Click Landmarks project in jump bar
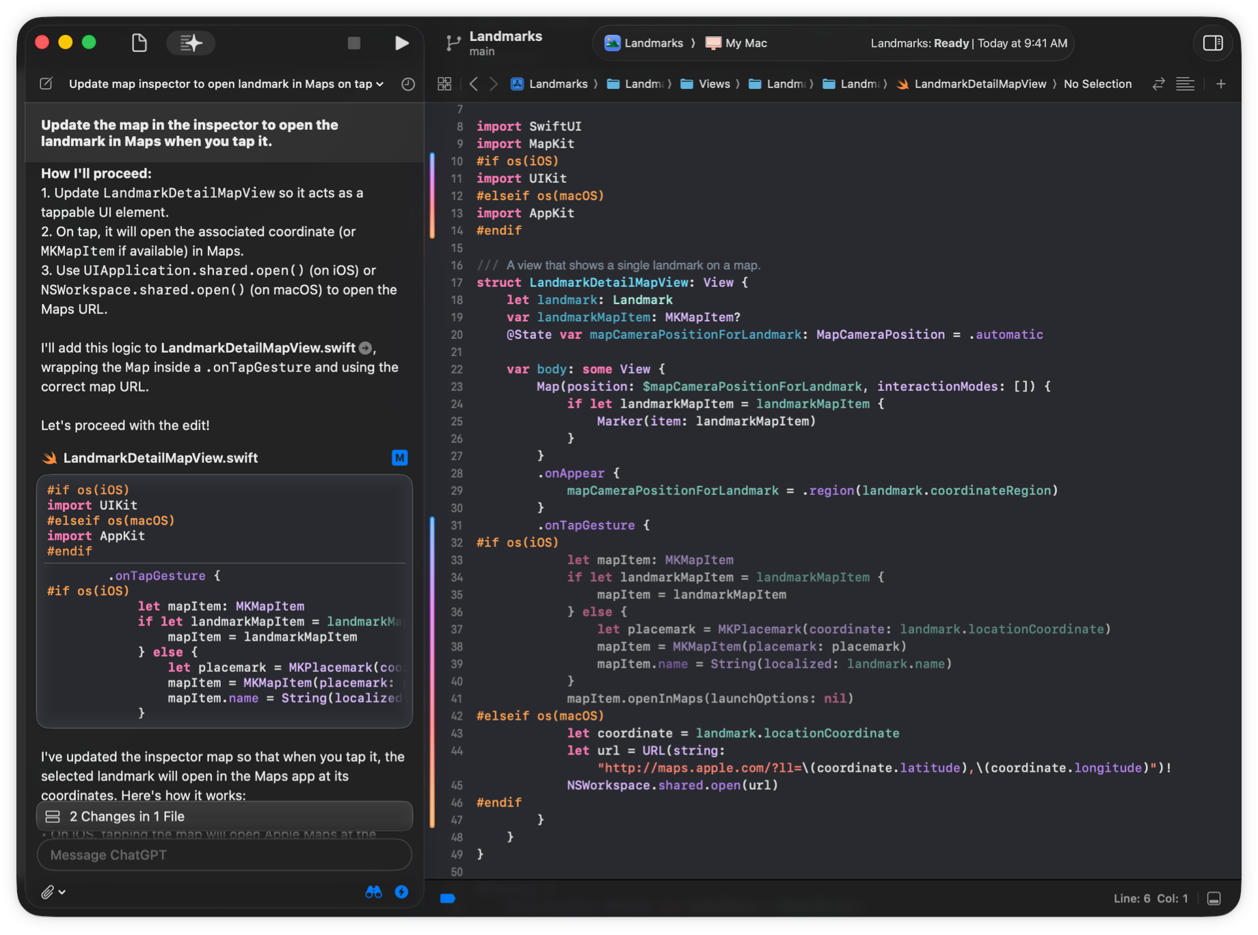Screen dimensions: 1258x935 pyautogui.click(x=550, y=83)
